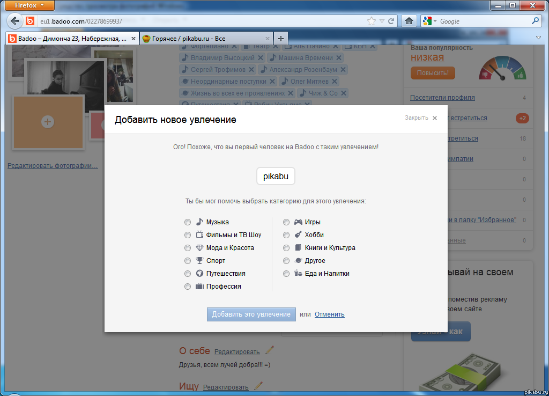Select the Профессия radio button
Image resolution: width=549 pixels, height=396 pixels.
point(188,287)
